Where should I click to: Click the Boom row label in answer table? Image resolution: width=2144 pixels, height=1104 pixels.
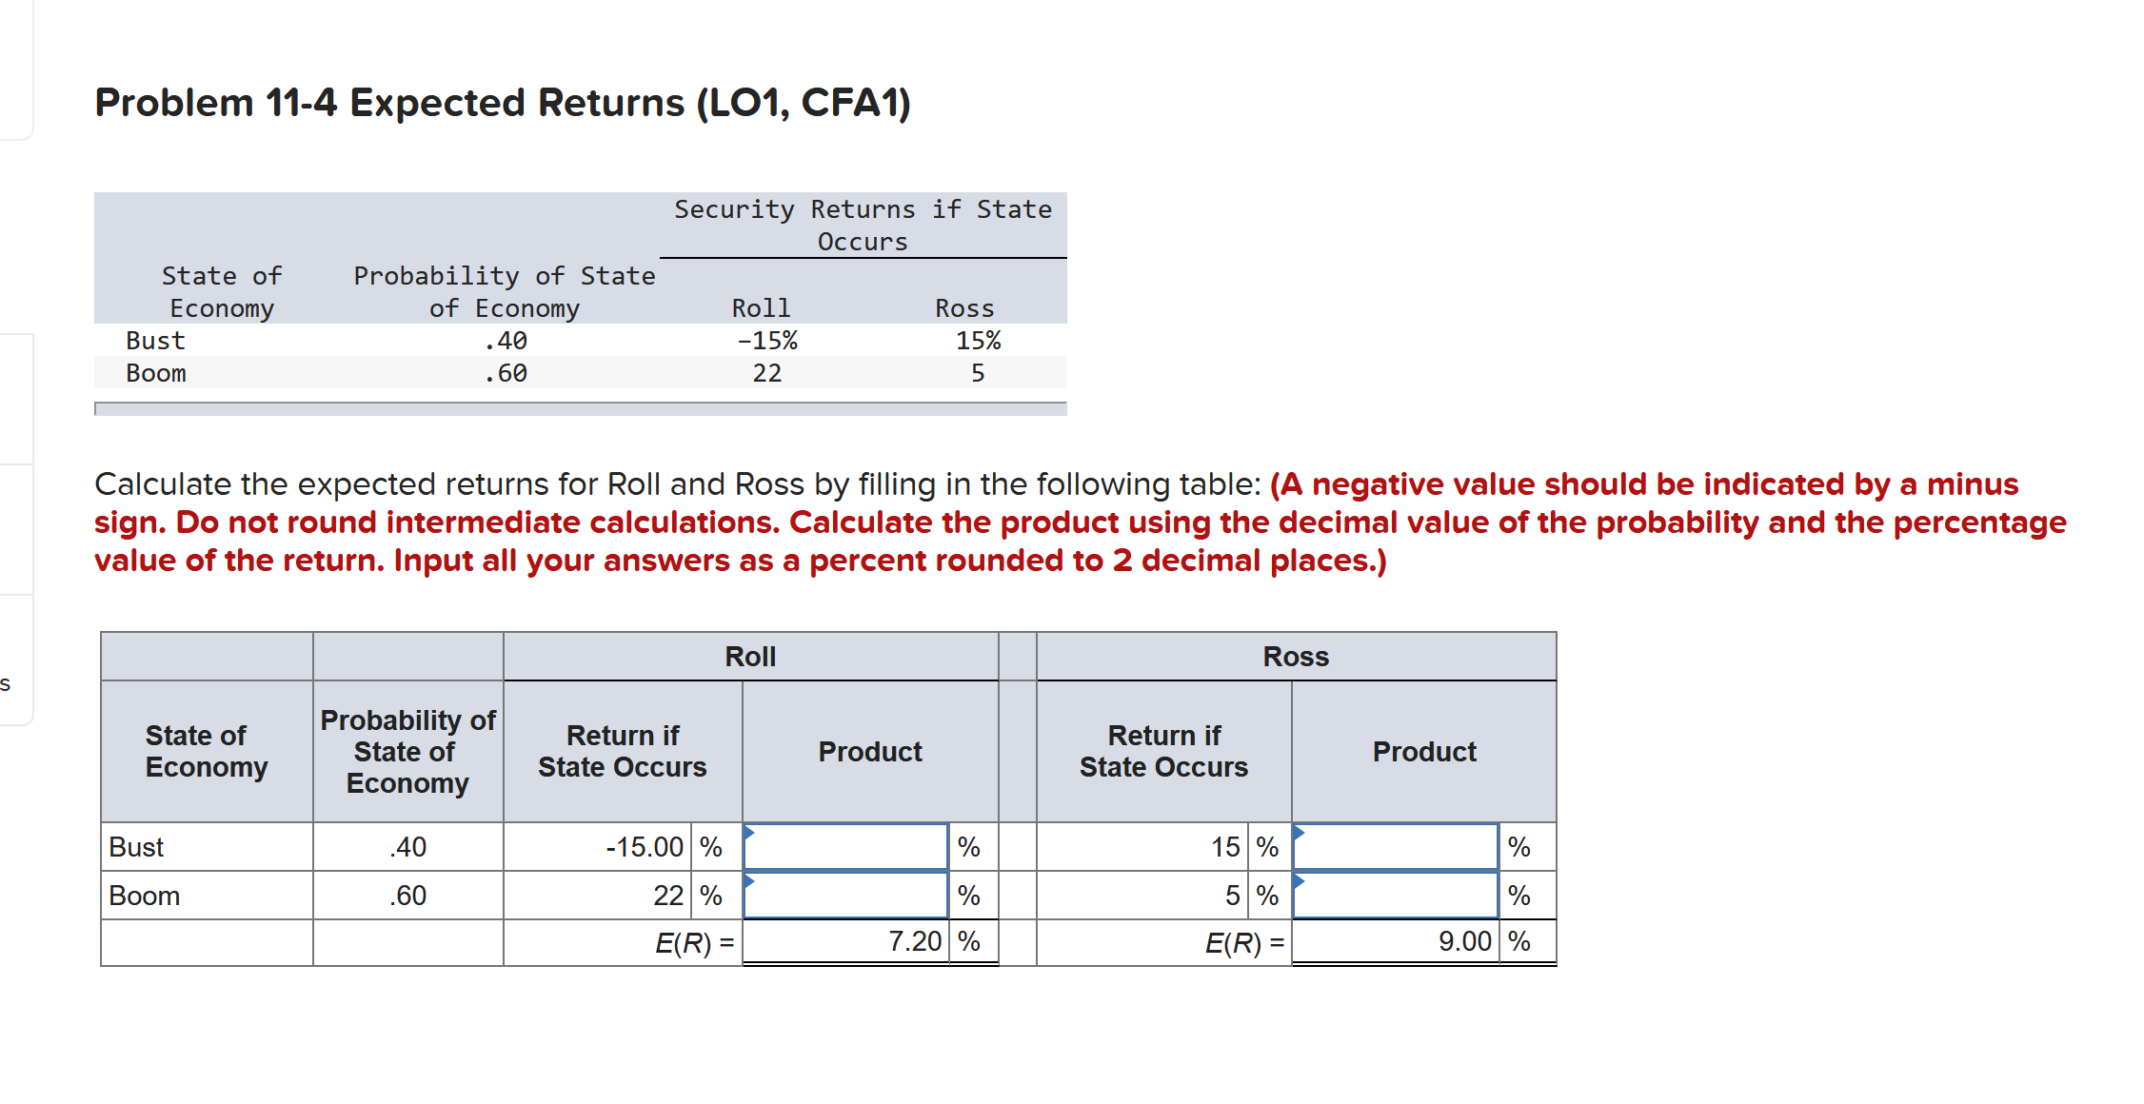tap(143, 895)
